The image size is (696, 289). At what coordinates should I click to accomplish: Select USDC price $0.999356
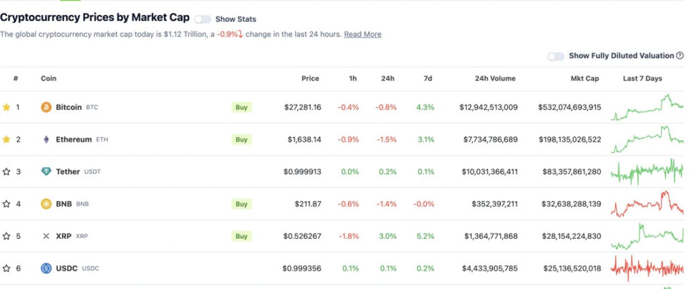tap(302, 268)
